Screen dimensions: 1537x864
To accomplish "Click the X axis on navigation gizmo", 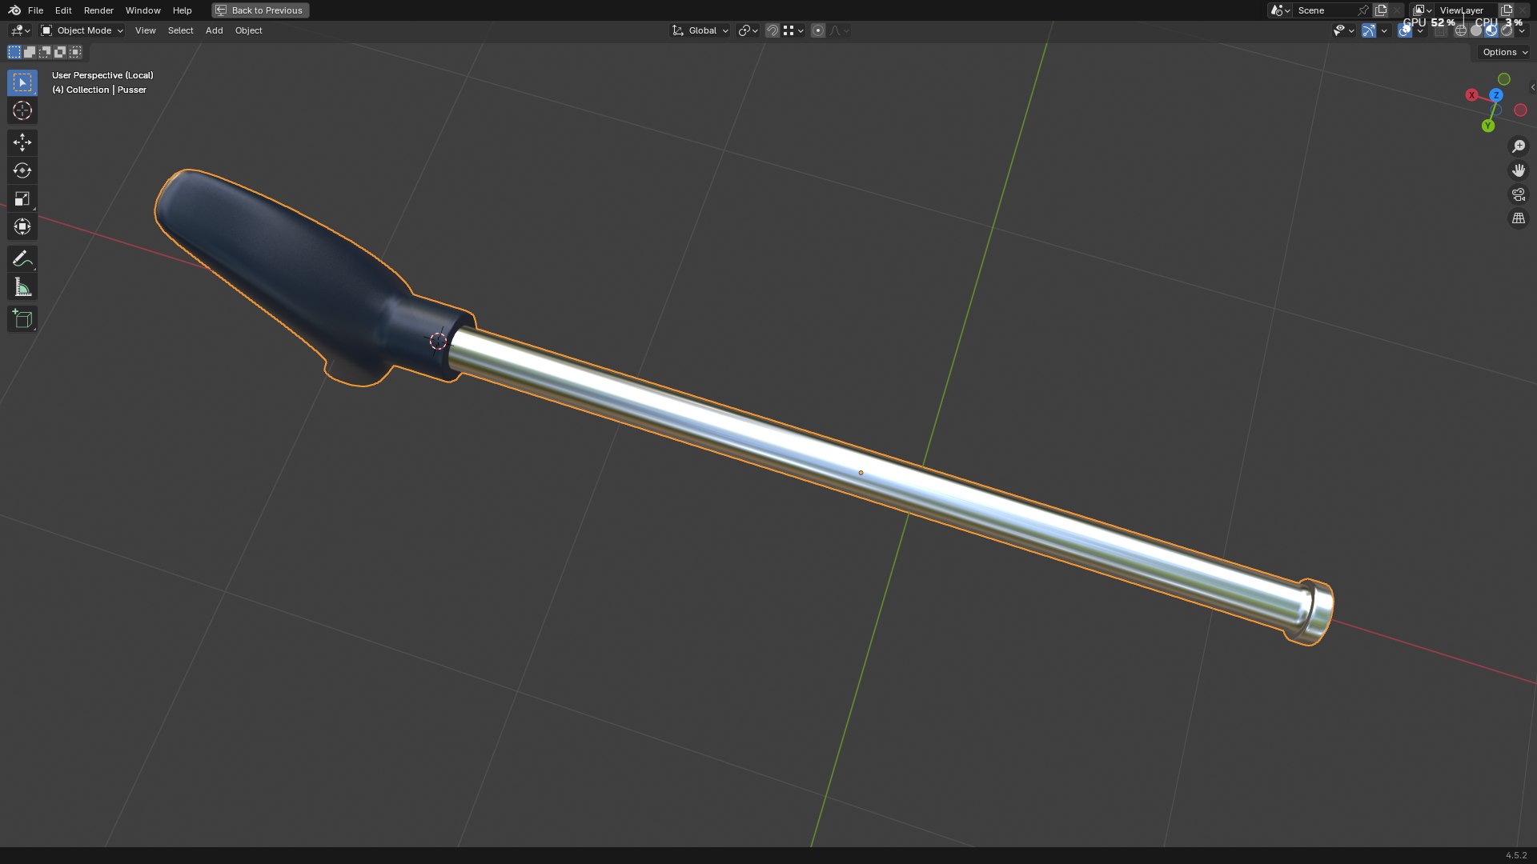I will pos(1471,95).
